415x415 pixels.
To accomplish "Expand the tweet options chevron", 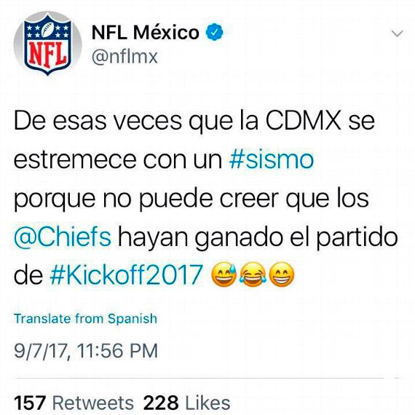I will click(397, 33).
